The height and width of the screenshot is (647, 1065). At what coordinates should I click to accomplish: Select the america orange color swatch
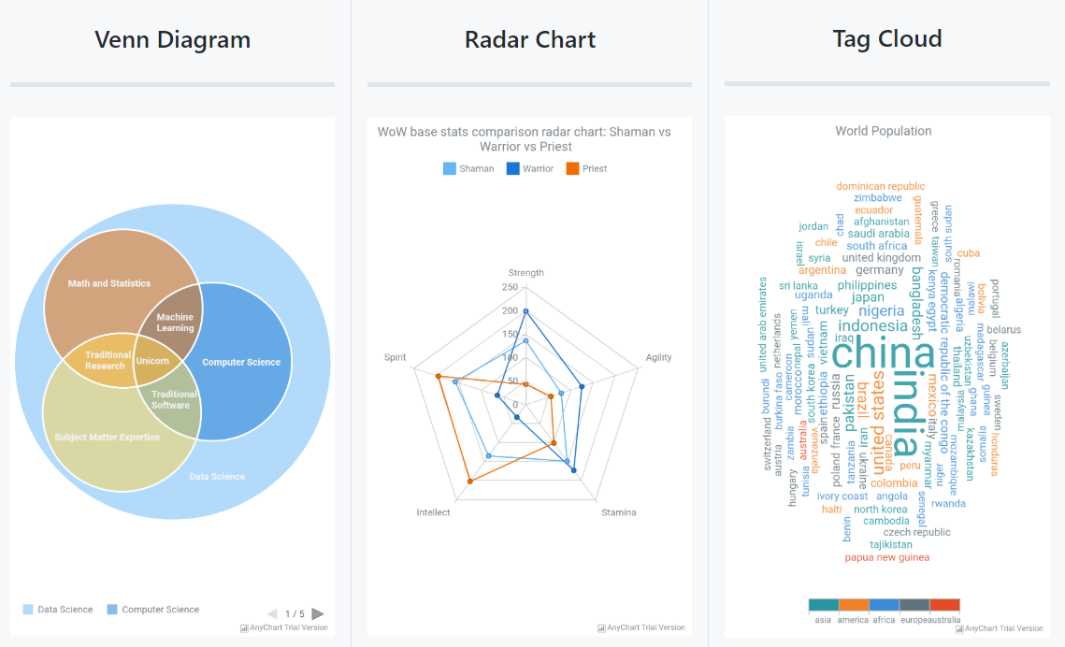[x=854, y=605]
